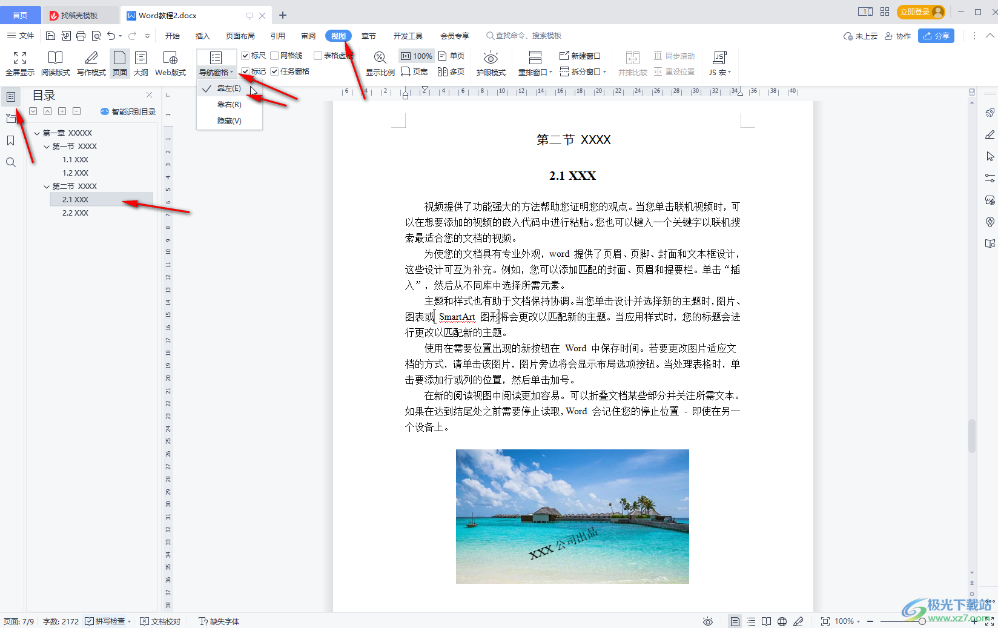The height and width of the screenshot is (628, 998).
Task: Select 靠右(R) in navigation pane menu
Action: [x=230, y=105]
